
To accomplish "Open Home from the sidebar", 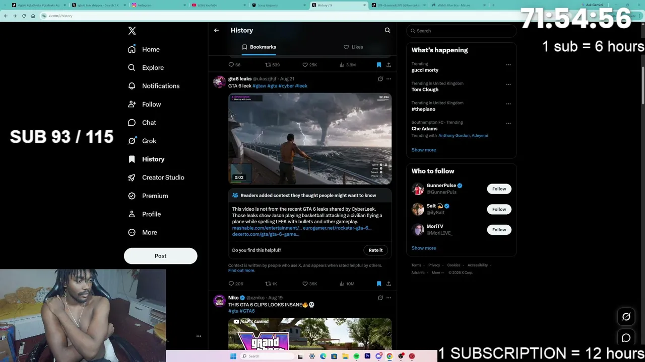I will click(144, 49).
